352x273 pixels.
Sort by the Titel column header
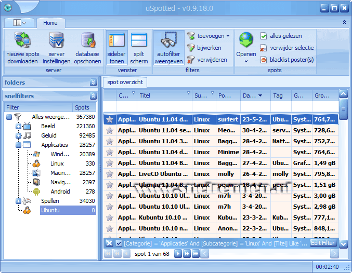click(x=164, y=95)
